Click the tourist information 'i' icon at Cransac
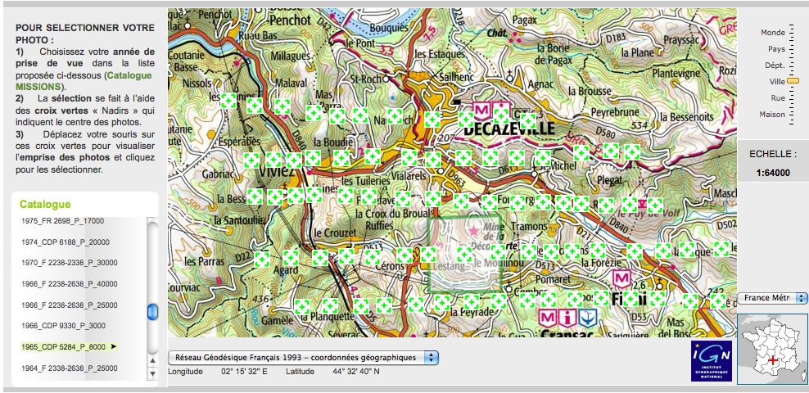 point(567,317)
